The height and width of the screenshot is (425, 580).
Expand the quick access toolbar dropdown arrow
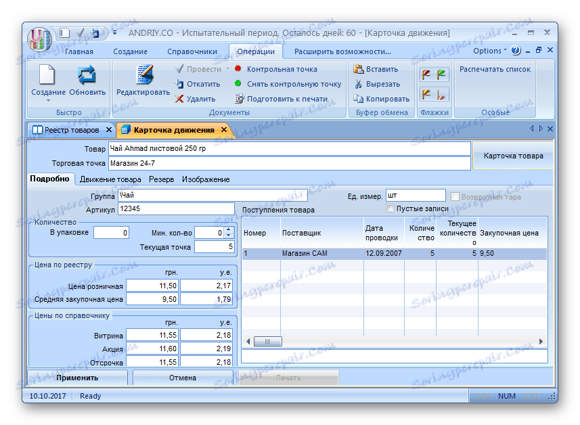(114, 32)
